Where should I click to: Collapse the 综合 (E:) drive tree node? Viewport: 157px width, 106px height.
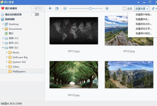tap(3, 48)
